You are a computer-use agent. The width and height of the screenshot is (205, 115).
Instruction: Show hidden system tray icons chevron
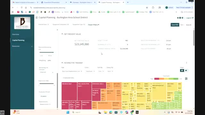tap(165, 112)
